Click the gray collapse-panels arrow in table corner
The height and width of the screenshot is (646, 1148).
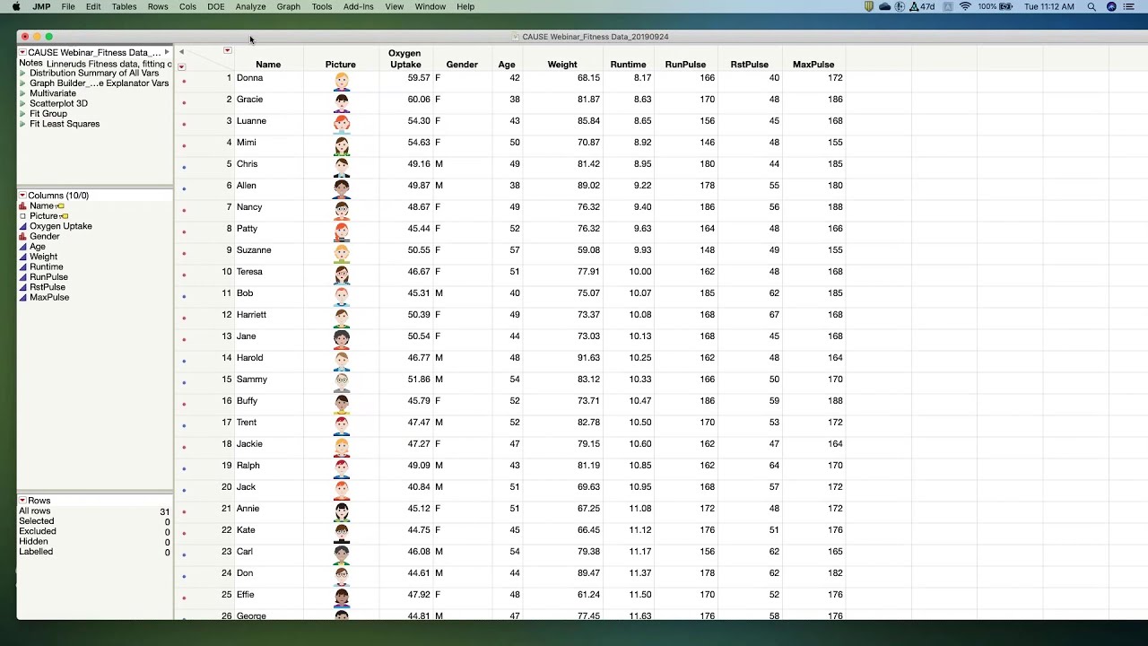pos(181,52)
